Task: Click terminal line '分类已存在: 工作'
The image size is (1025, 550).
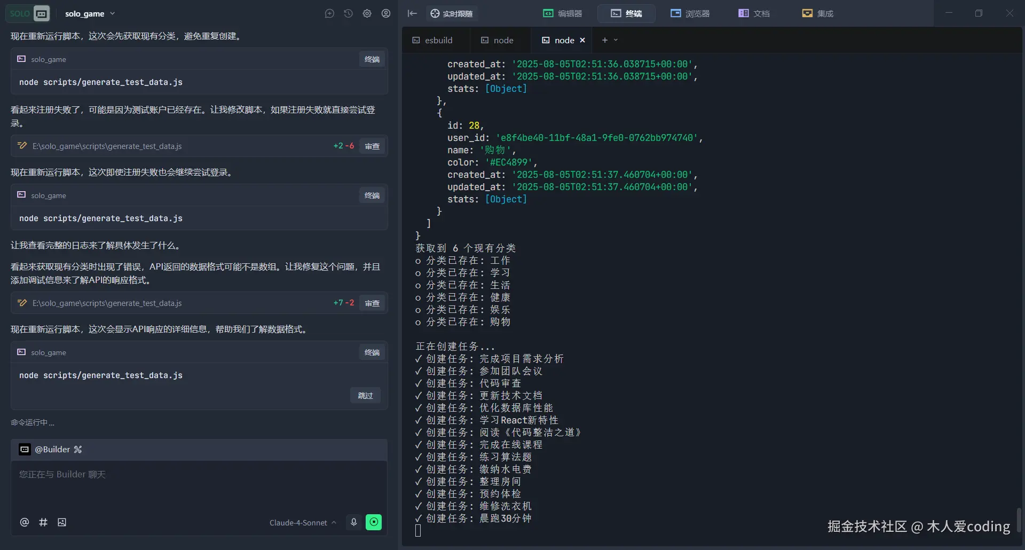Action: click(x=463, y=261)
